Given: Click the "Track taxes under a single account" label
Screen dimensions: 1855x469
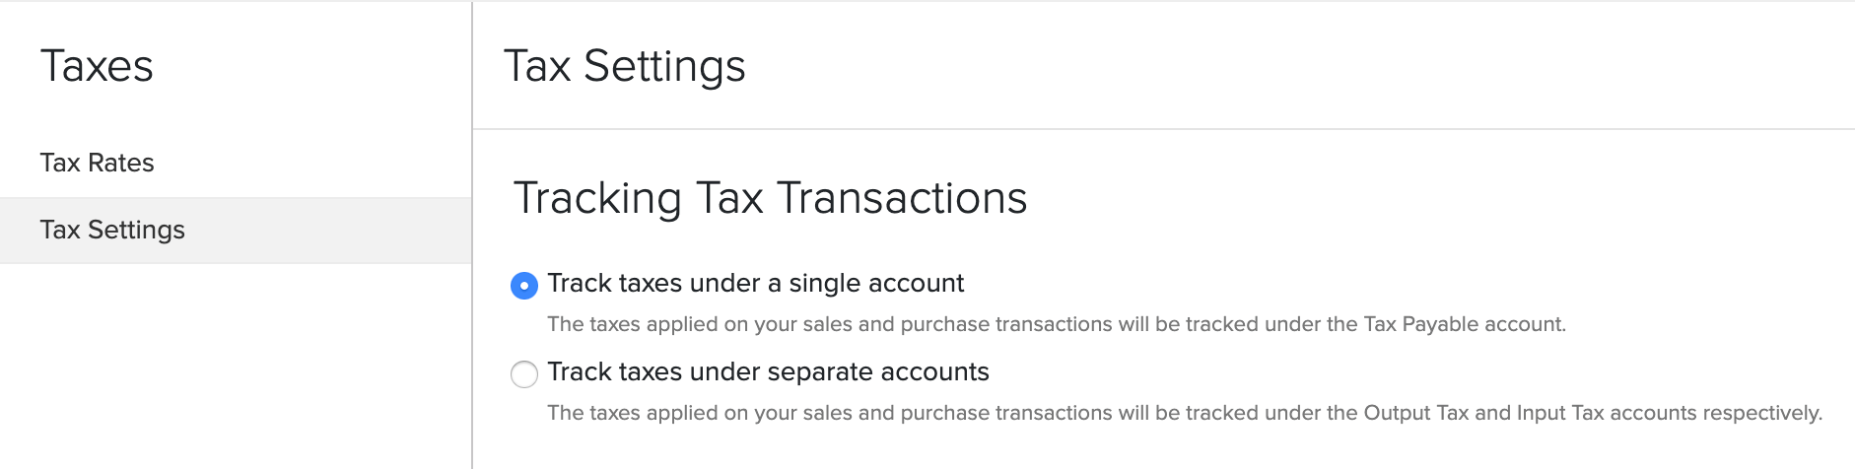Looking at the screenshot, I should click(x=755, y=284).
